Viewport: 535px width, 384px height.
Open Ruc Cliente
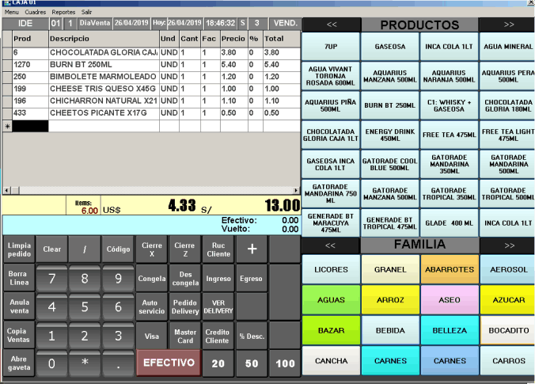218,249
